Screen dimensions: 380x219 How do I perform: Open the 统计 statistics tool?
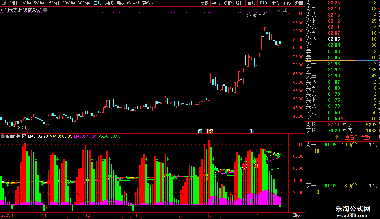tap(239, 3)
